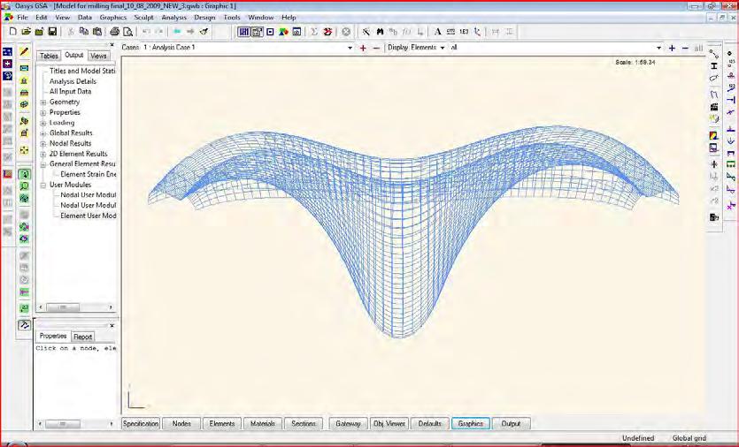Click the New document icon

tap(13, 31)
